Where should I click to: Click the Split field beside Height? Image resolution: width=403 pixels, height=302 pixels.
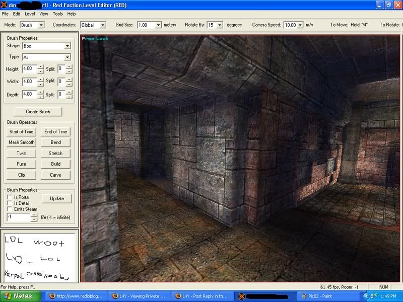click(x=61, y=69)
